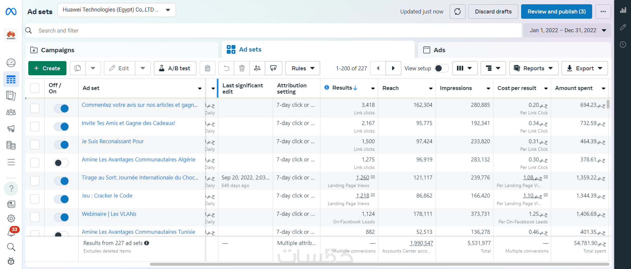Click the presentation tag toolbar icon
Viewport: 631px width, 269px height.
(273, 68)
